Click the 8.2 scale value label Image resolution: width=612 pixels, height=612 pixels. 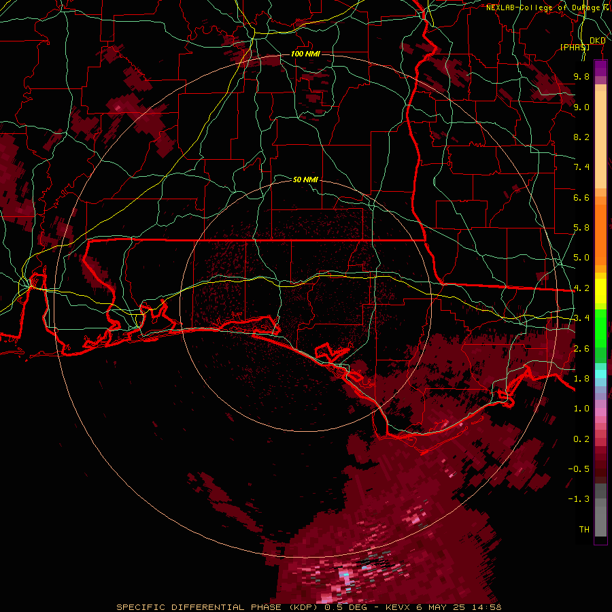581,137
